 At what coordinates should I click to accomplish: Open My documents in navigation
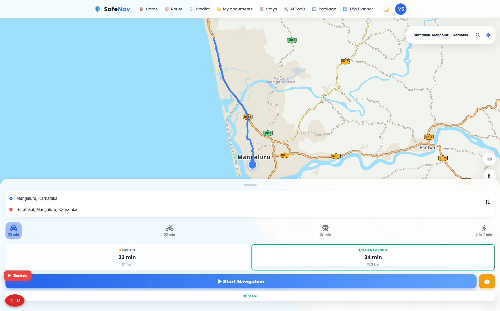pyautogui.click(x=234, y=9)
